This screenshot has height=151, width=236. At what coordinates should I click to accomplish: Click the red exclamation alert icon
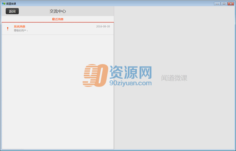[x=8, y=29]
